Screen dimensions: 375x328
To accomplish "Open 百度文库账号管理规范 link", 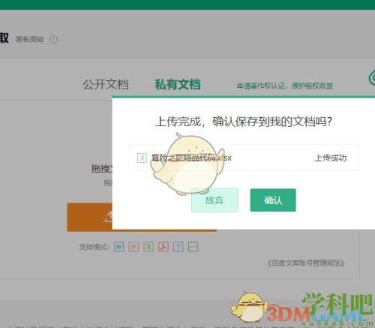I will 306,263.
